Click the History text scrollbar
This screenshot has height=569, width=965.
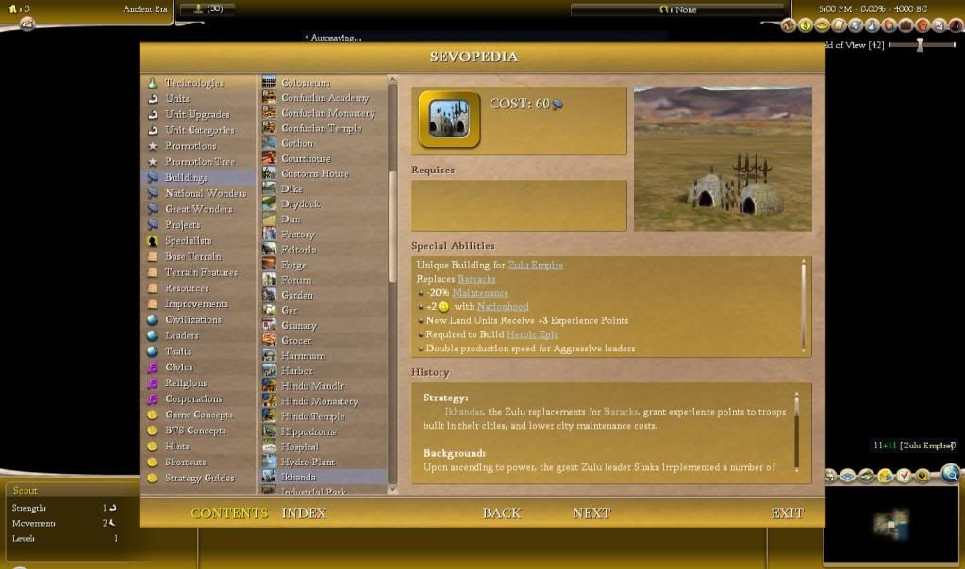point(796,432)
